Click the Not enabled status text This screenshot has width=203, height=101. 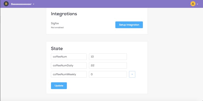pyautogui.click(x=57, y=27)
